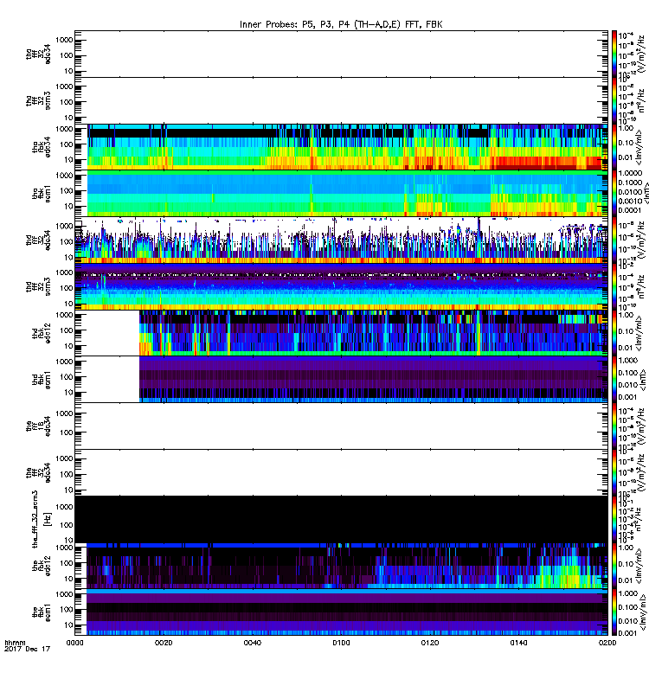Click the 'the fbk scm1' axis label
Viewport: 649px width, 692px height.
click(x=41, y=612)
